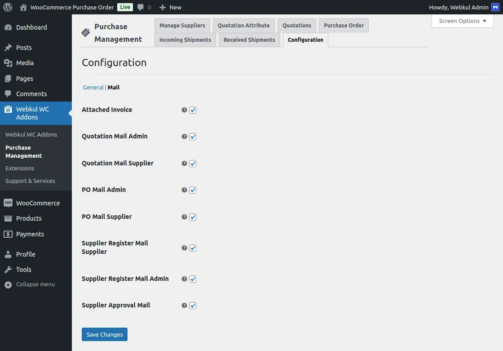Viewport: 503px width, 351px height.
Task: Collapse the admin sidebar menu
Action: tap(35, 284)
